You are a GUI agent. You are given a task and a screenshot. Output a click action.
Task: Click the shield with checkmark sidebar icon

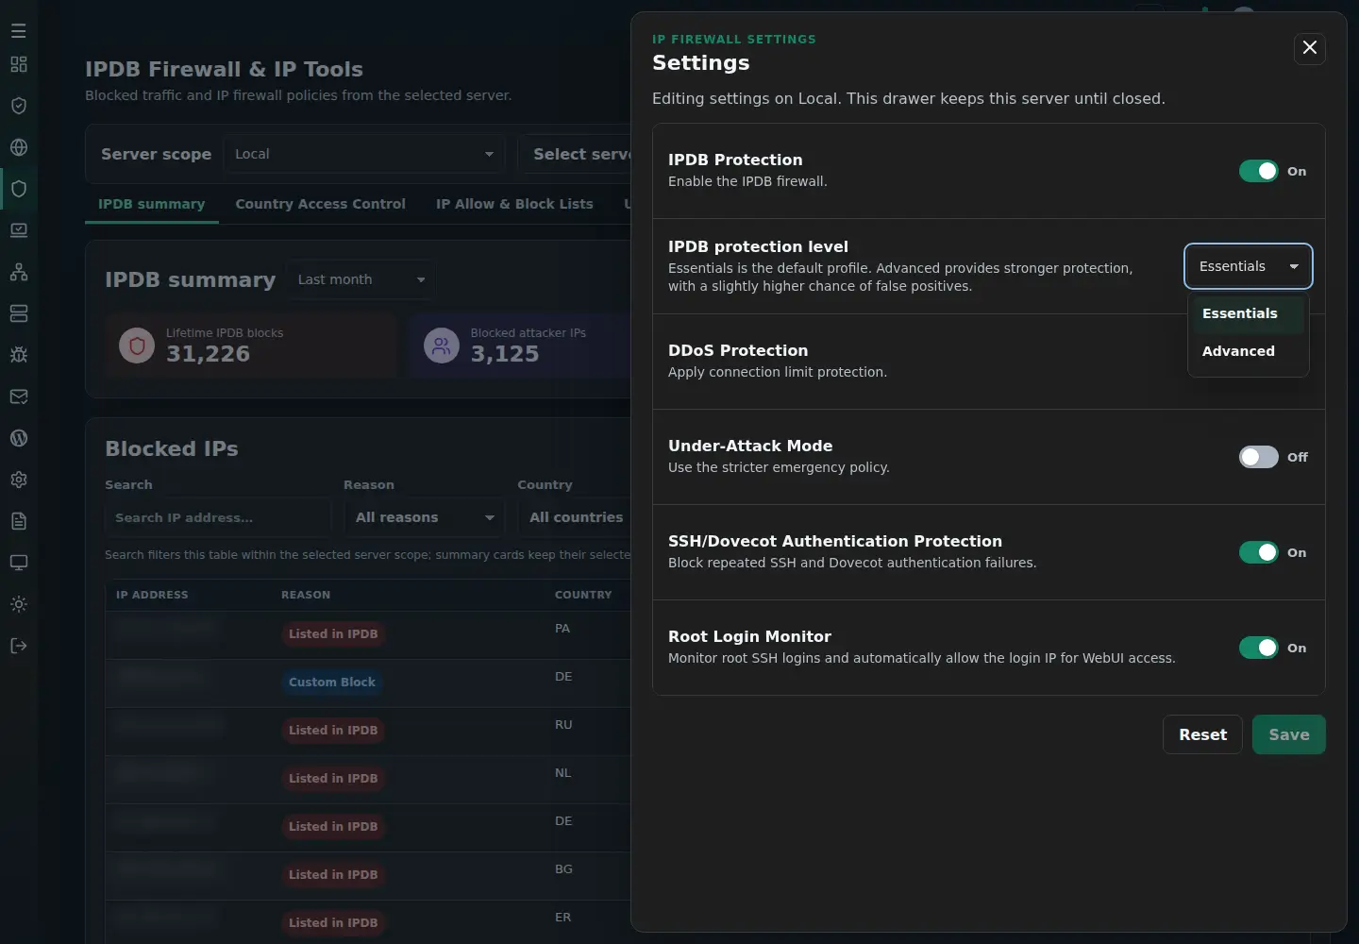[x=19, y=106]
